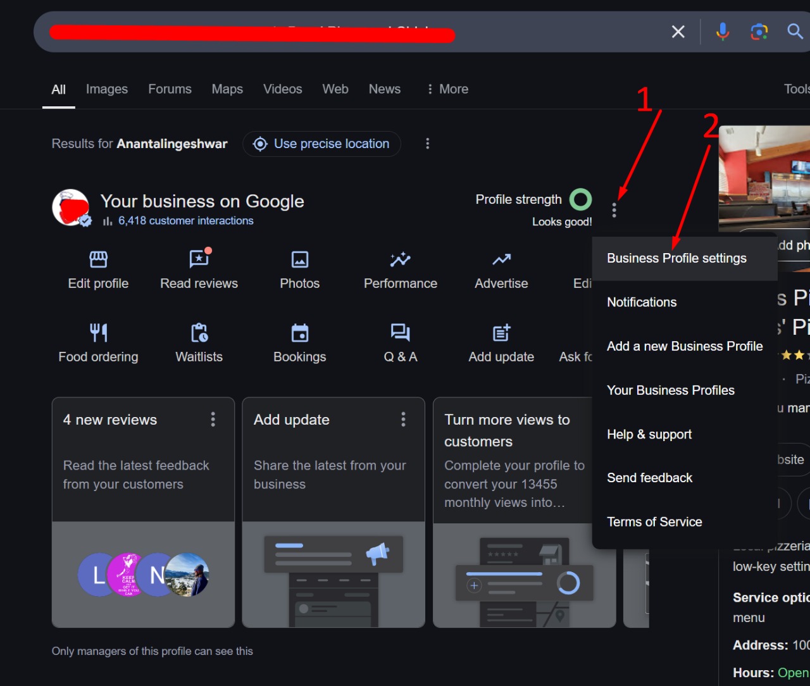The image size is (810, 686).
Task: Open options on 4 new reviews card
Action: click(213, 419)
